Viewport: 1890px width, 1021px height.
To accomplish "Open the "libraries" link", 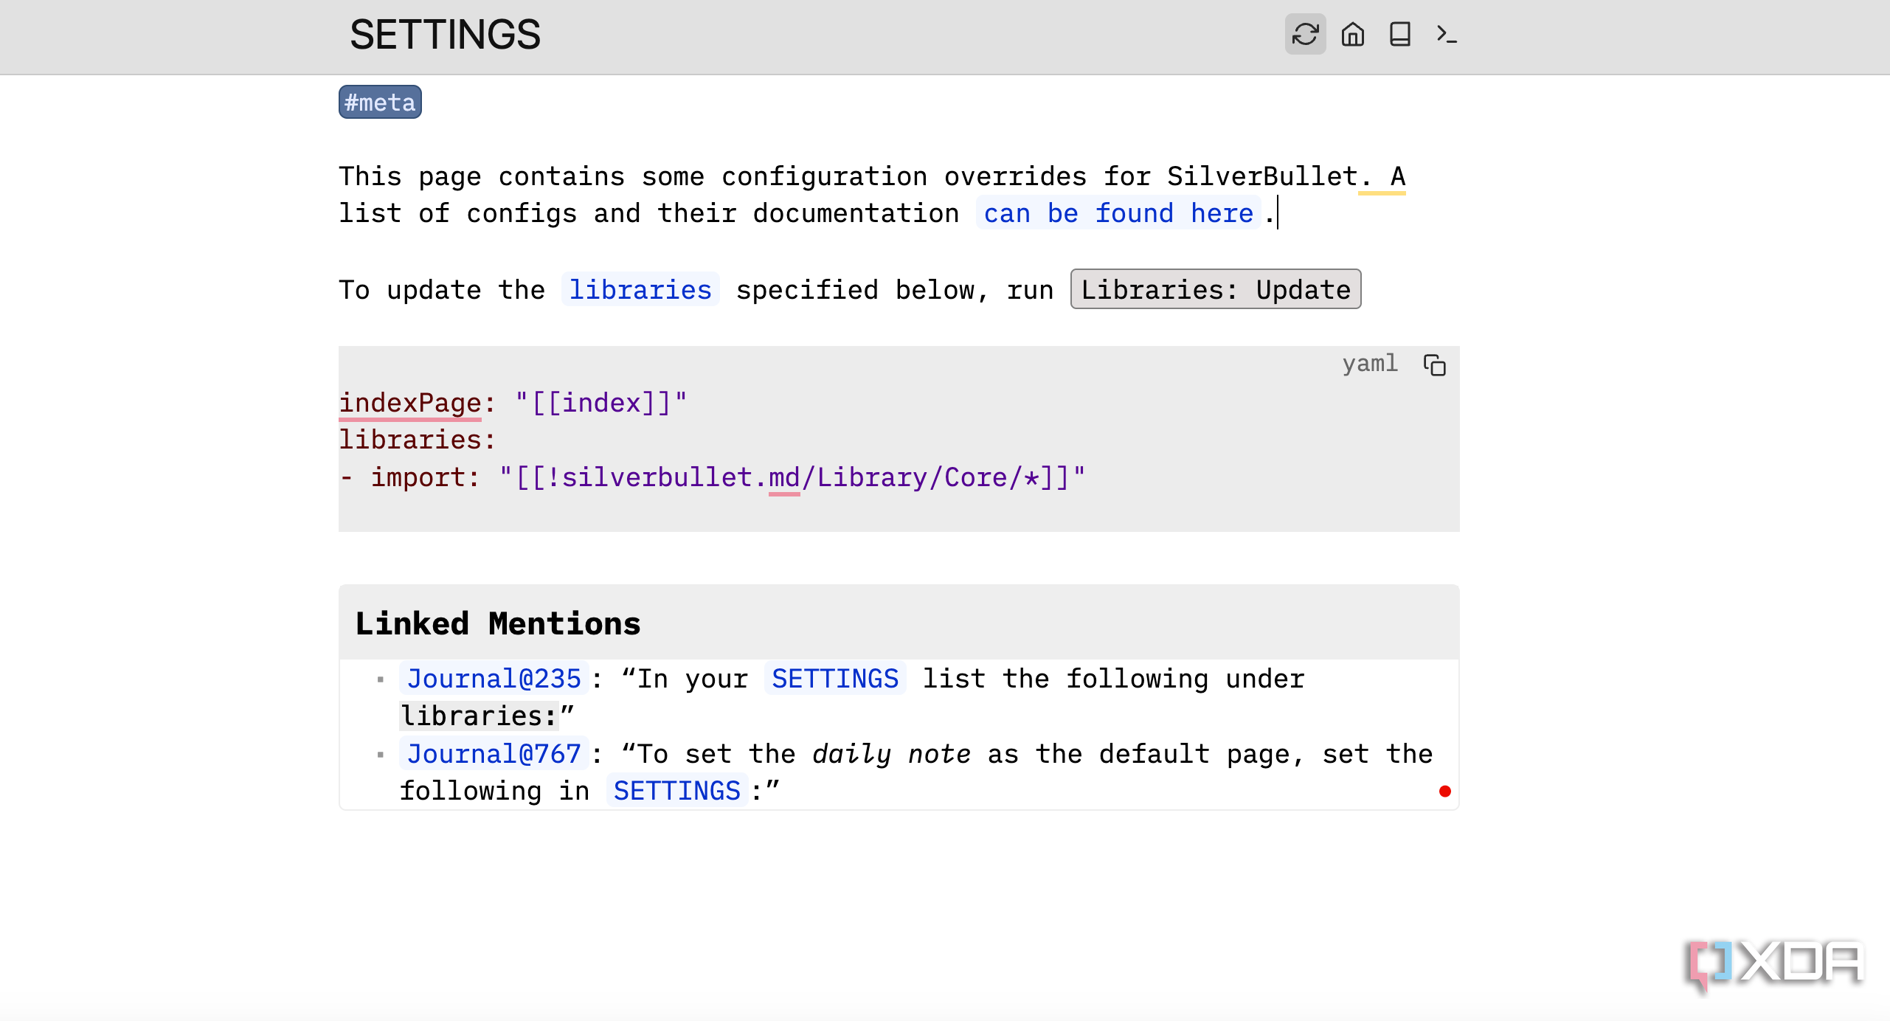I will tap(640, 289).
